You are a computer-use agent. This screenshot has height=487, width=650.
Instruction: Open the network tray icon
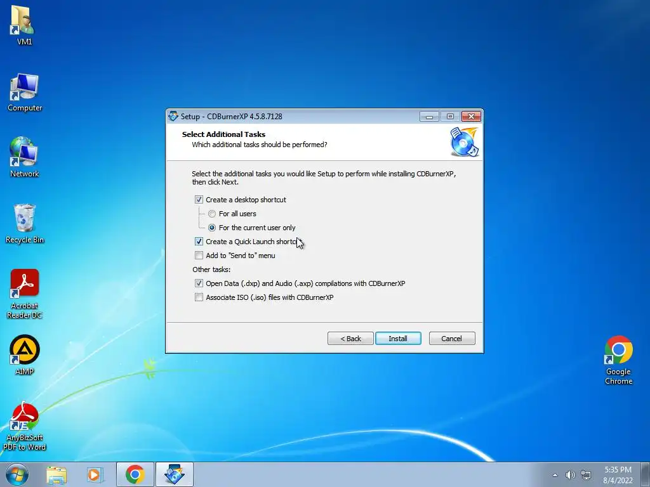586,475
